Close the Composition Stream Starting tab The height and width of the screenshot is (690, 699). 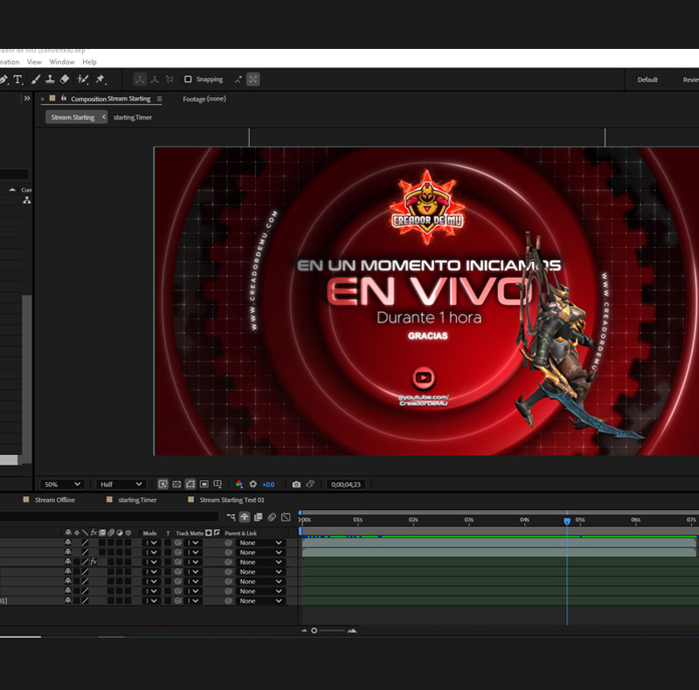(42, 99)
